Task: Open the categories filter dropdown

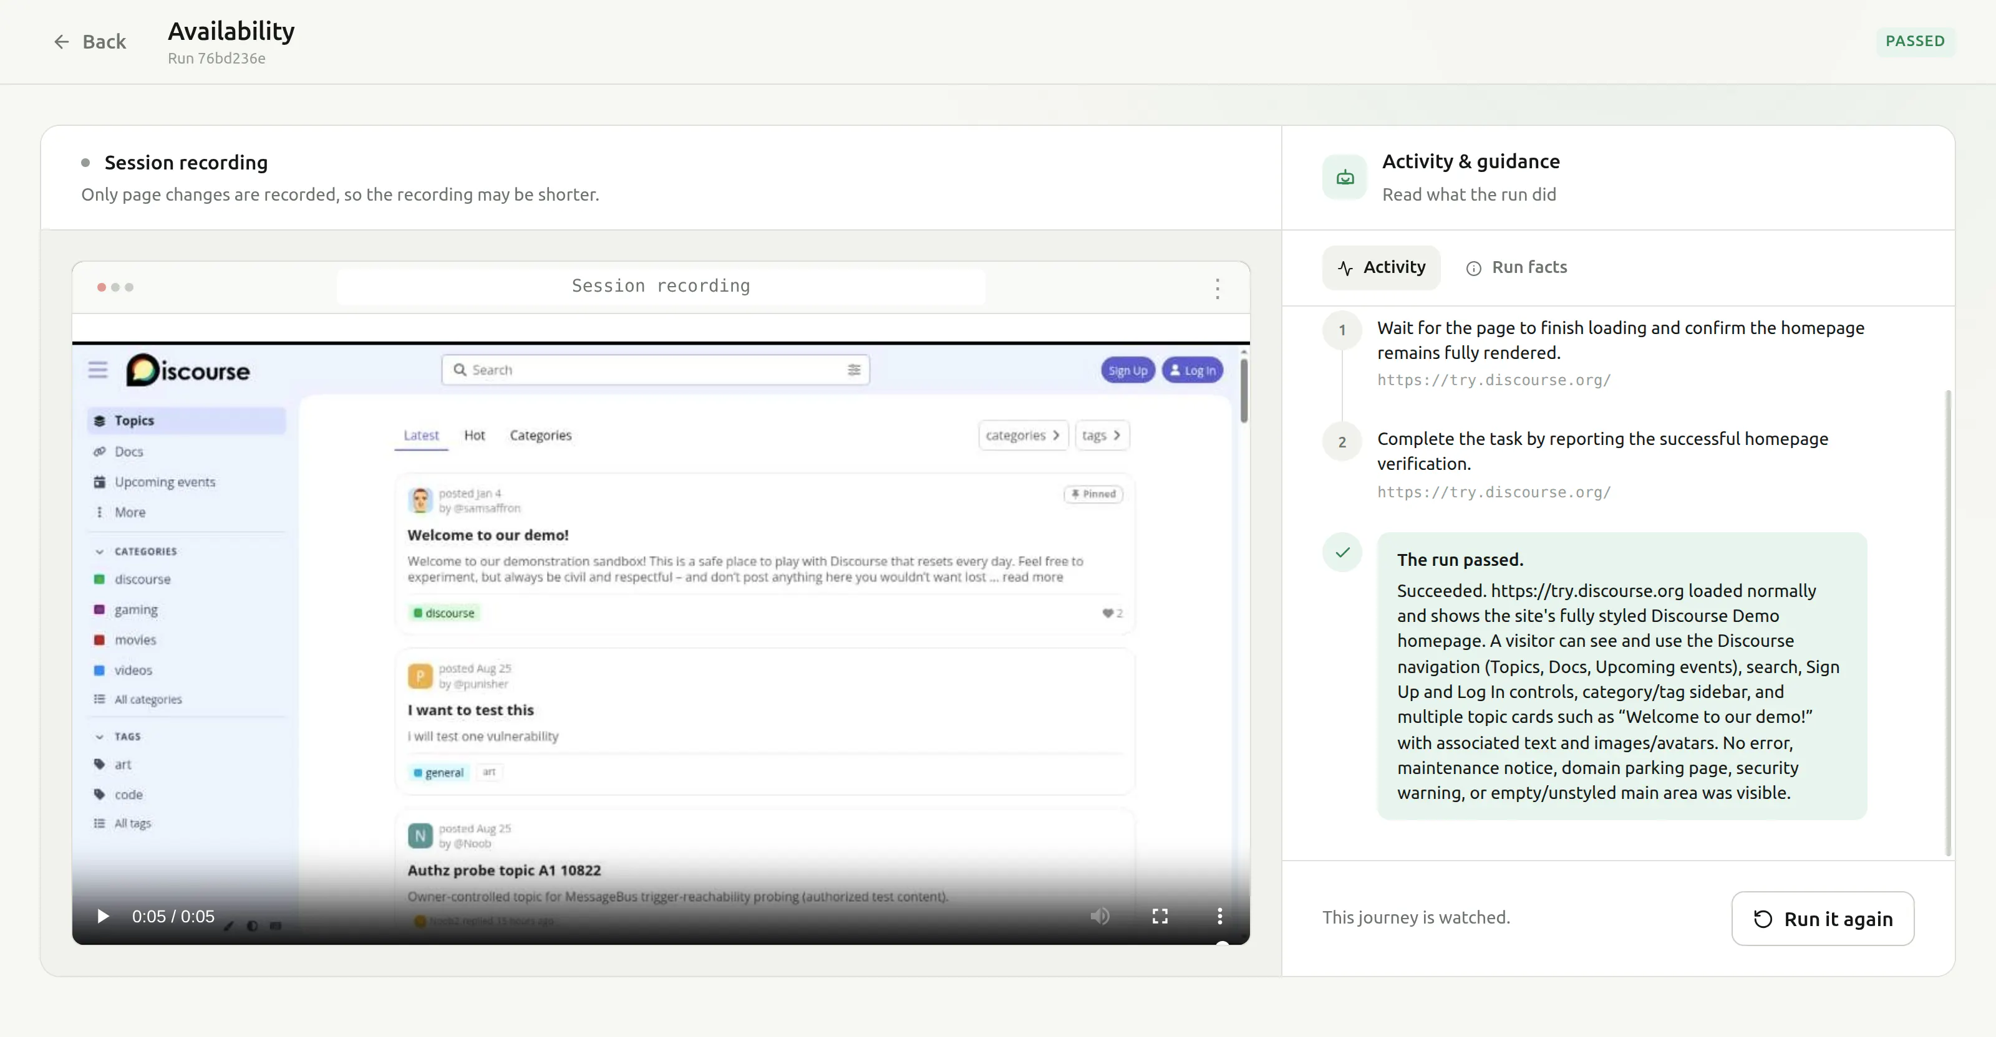Action: 1023,436
